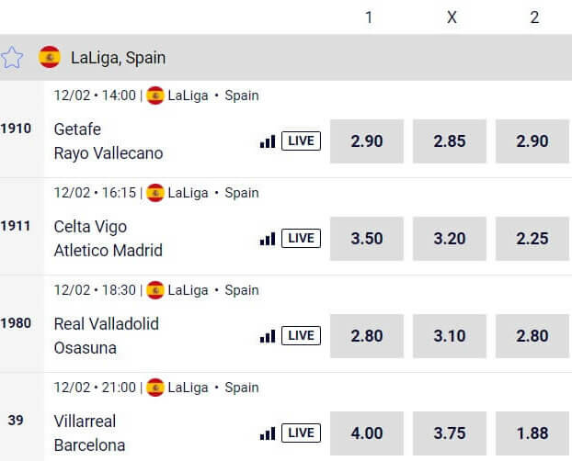The width and height of the screenshot is (572, 461).
Task: Click the Spain flag in the LaLiga header
Action: coord(50,57)
